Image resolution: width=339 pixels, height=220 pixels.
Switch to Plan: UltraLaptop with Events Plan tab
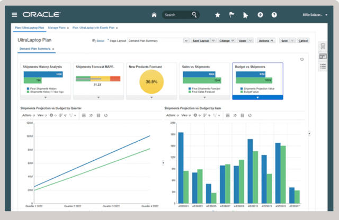point(93,28)
